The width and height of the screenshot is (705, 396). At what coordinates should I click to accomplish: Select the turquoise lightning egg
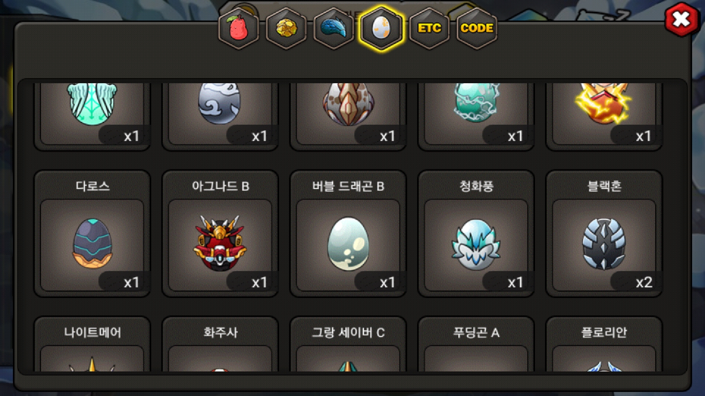[x=476, y=115]
